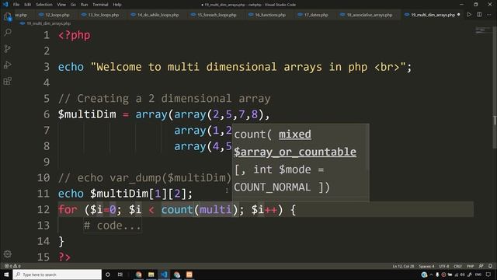Switch to VS Code taskbar icon
The height and width of the screenshot is (280, 497).
coord(164,275)
